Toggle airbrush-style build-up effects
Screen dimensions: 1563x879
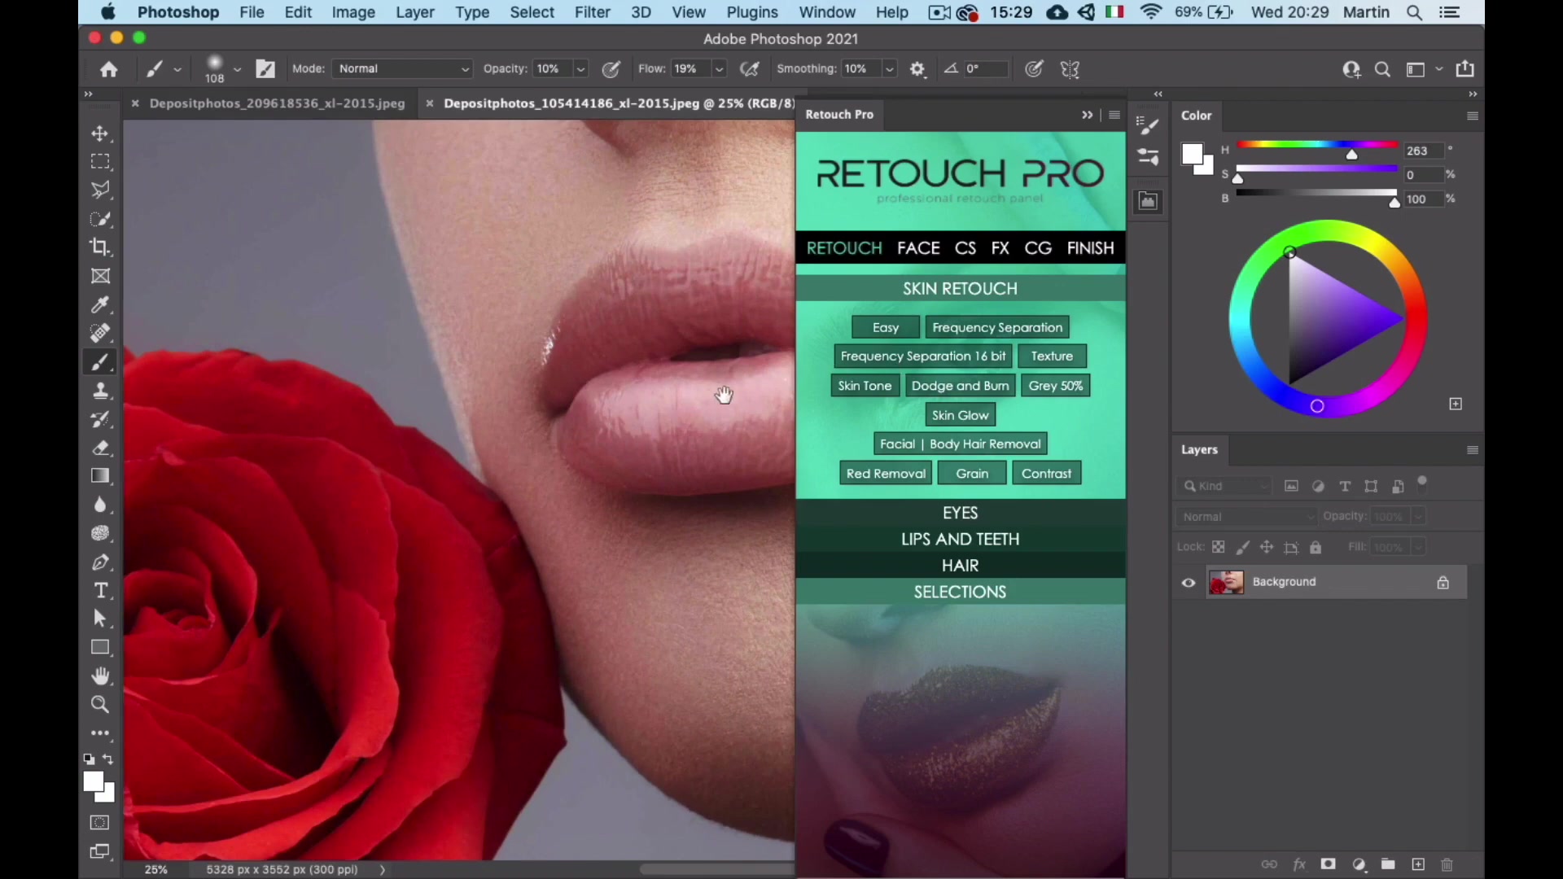pos(749,69)
